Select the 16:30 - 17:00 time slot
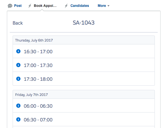This screenshot has height=128, width=164. point(84,51)
